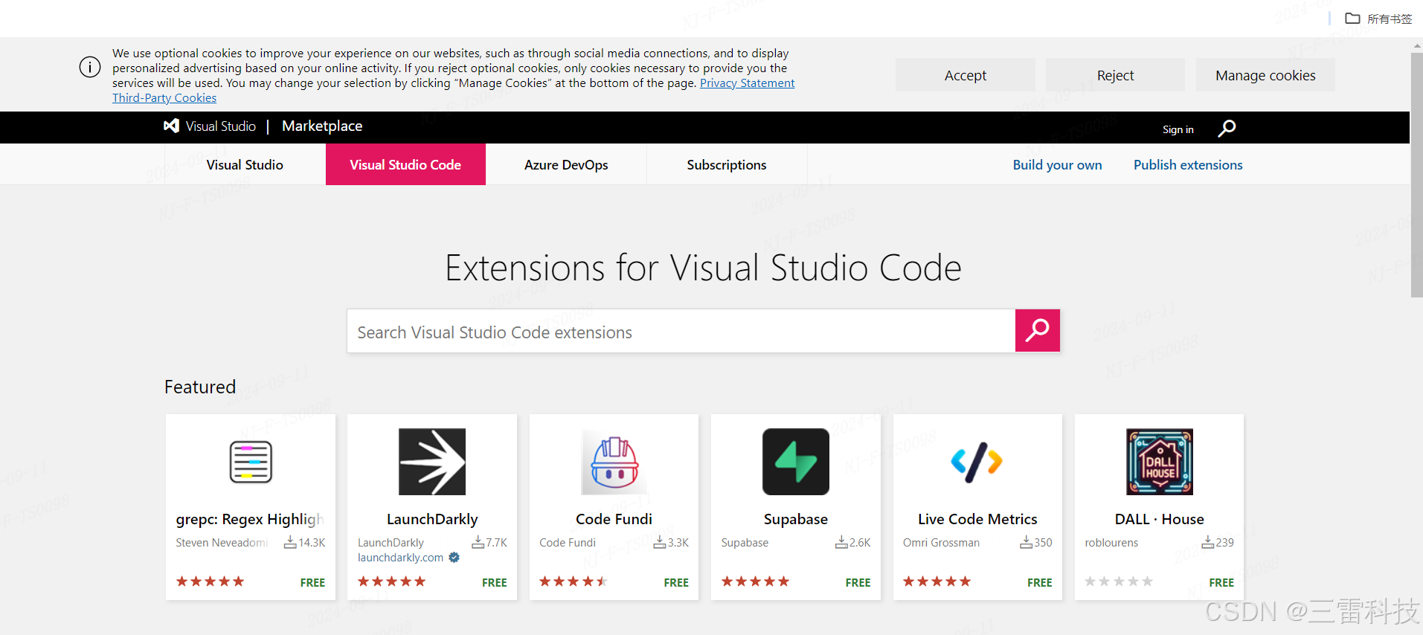Click the LaunchDarkly 7.7K downloads icon
The width and height of the screenshot is (1423, 635).
click(478, 542)
